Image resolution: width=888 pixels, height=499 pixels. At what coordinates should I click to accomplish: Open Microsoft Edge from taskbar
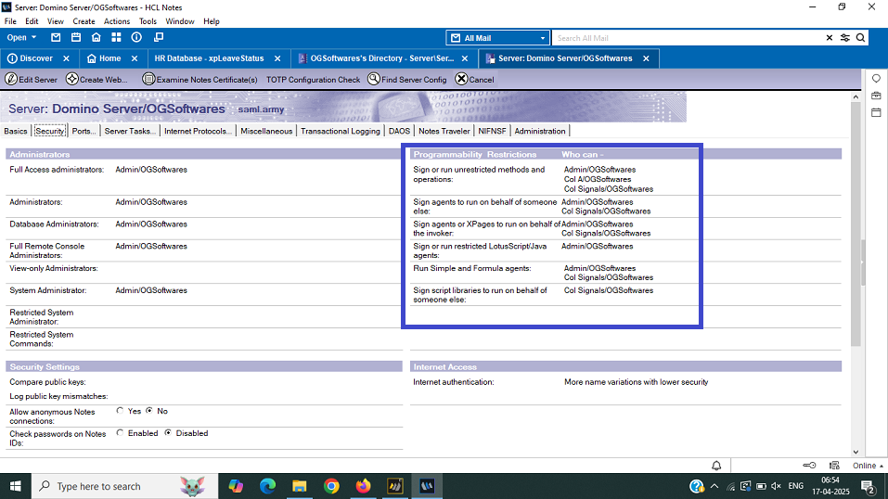click(x=267, y=486)
